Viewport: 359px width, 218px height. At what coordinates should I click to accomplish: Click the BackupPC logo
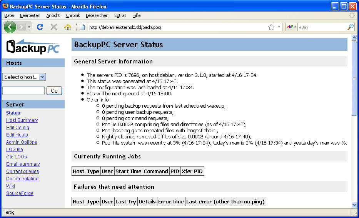coord(33,47)
